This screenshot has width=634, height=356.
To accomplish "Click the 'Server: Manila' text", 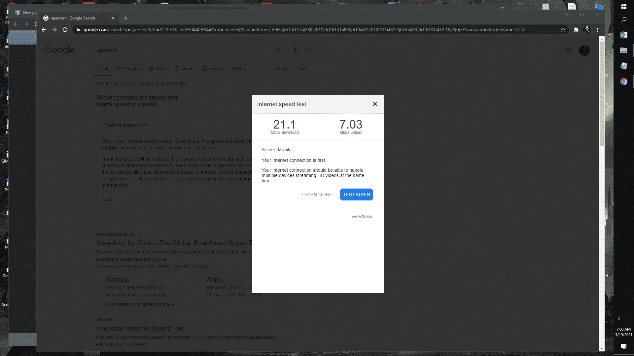I will (276, 150).
